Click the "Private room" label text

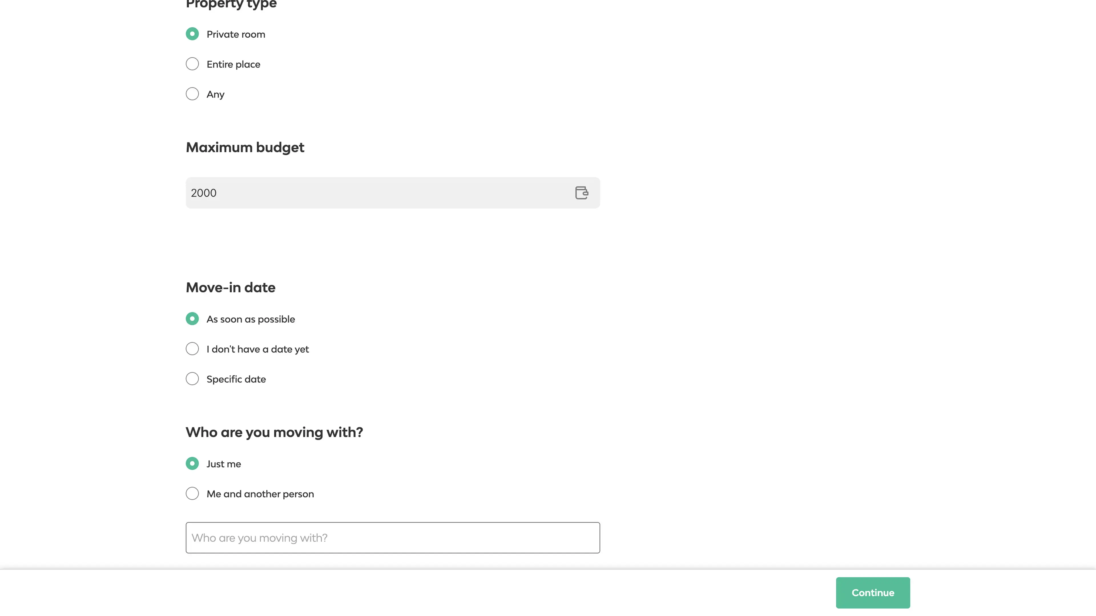click(x=236, y=35)
